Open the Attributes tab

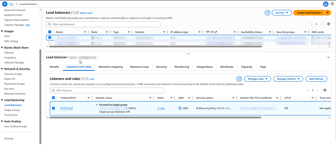coord(227,67)
